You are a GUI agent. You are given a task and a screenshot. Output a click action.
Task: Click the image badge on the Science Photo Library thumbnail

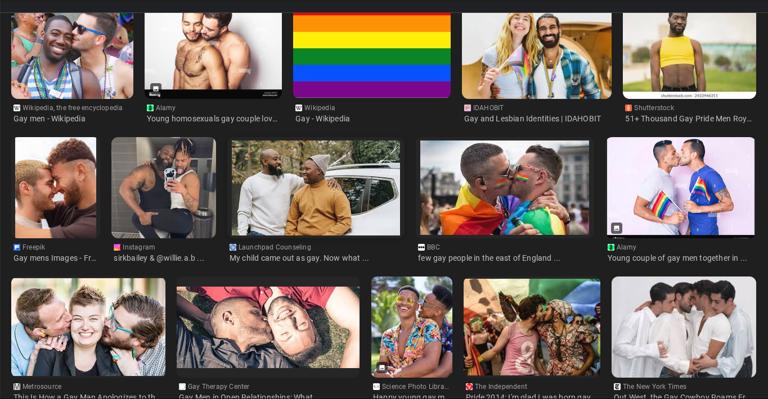pos(382,368)
